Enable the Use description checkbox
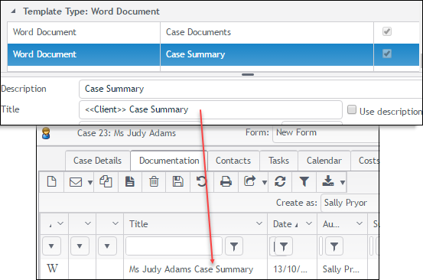The height and width of the screenshot is (280, 423). pos(352,109)
